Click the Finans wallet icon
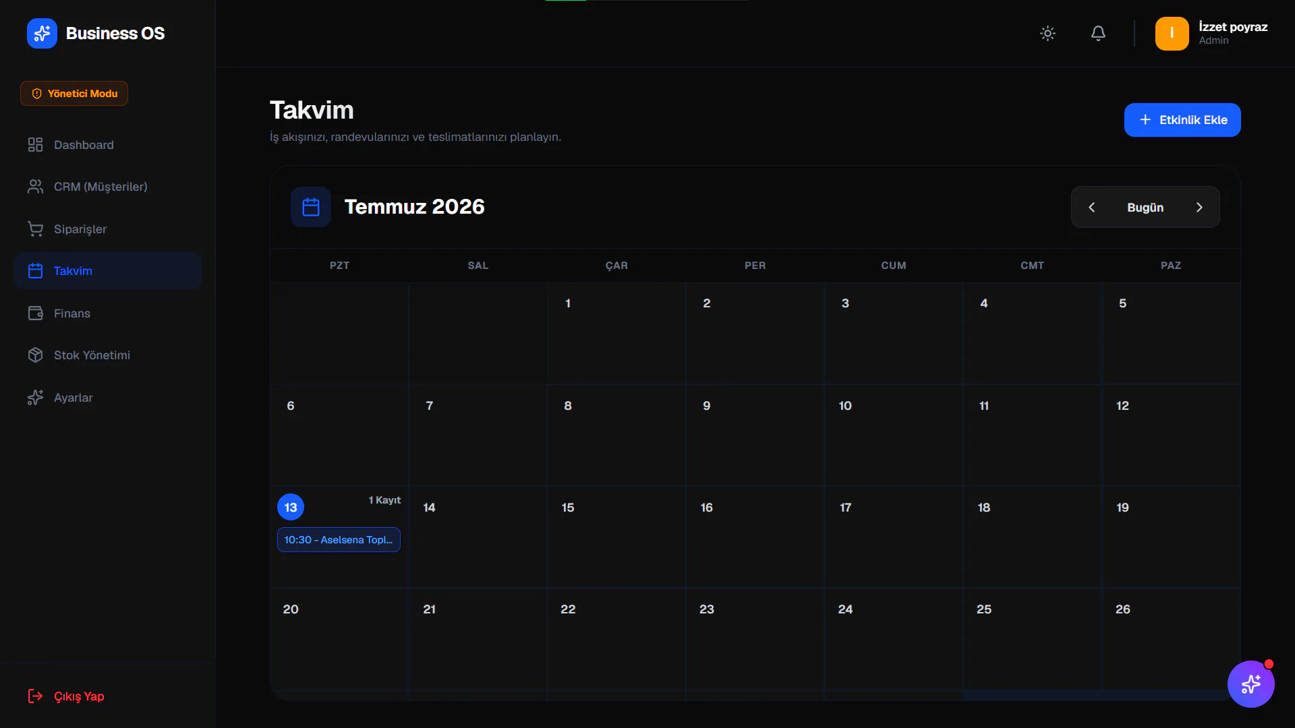 [x=35, y=313]
